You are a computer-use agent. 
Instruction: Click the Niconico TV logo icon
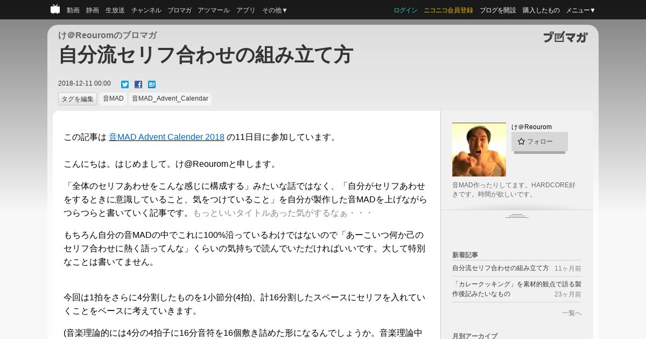click(x=55, y=9)
